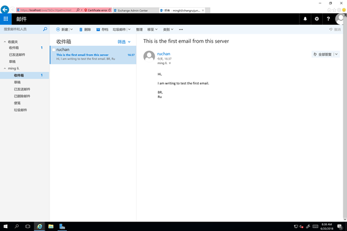Viewport: 347px width, 231px height.
Task: Open the Windows Start menu
Action: tap(5, 226)
